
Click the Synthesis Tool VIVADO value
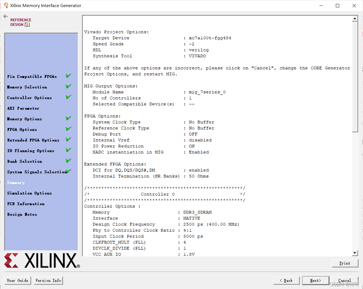pos(197,56)
